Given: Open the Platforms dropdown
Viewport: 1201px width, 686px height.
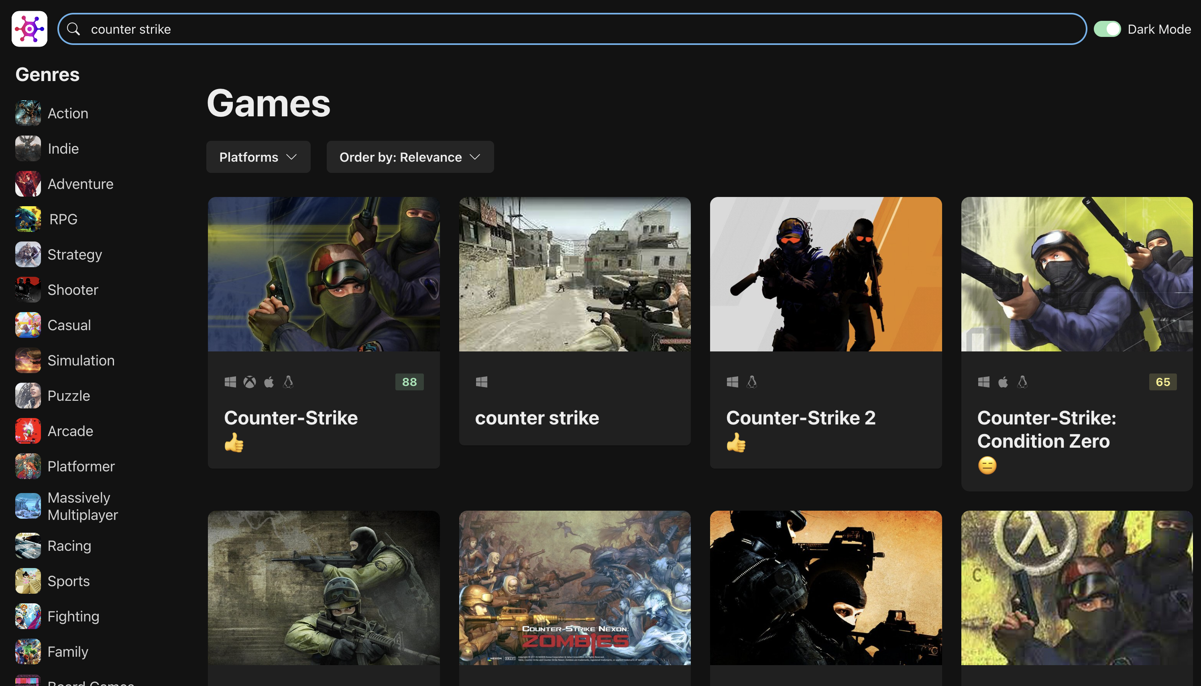Looking at the screenshot, I should [258, 157].
